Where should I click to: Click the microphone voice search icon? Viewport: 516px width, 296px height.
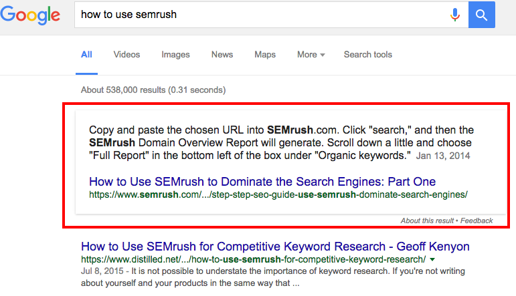(455, 15)
